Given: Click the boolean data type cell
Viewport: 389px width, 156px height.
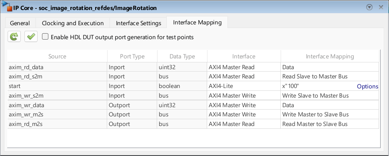Looking at the screenshot, I should coord(182,86).
